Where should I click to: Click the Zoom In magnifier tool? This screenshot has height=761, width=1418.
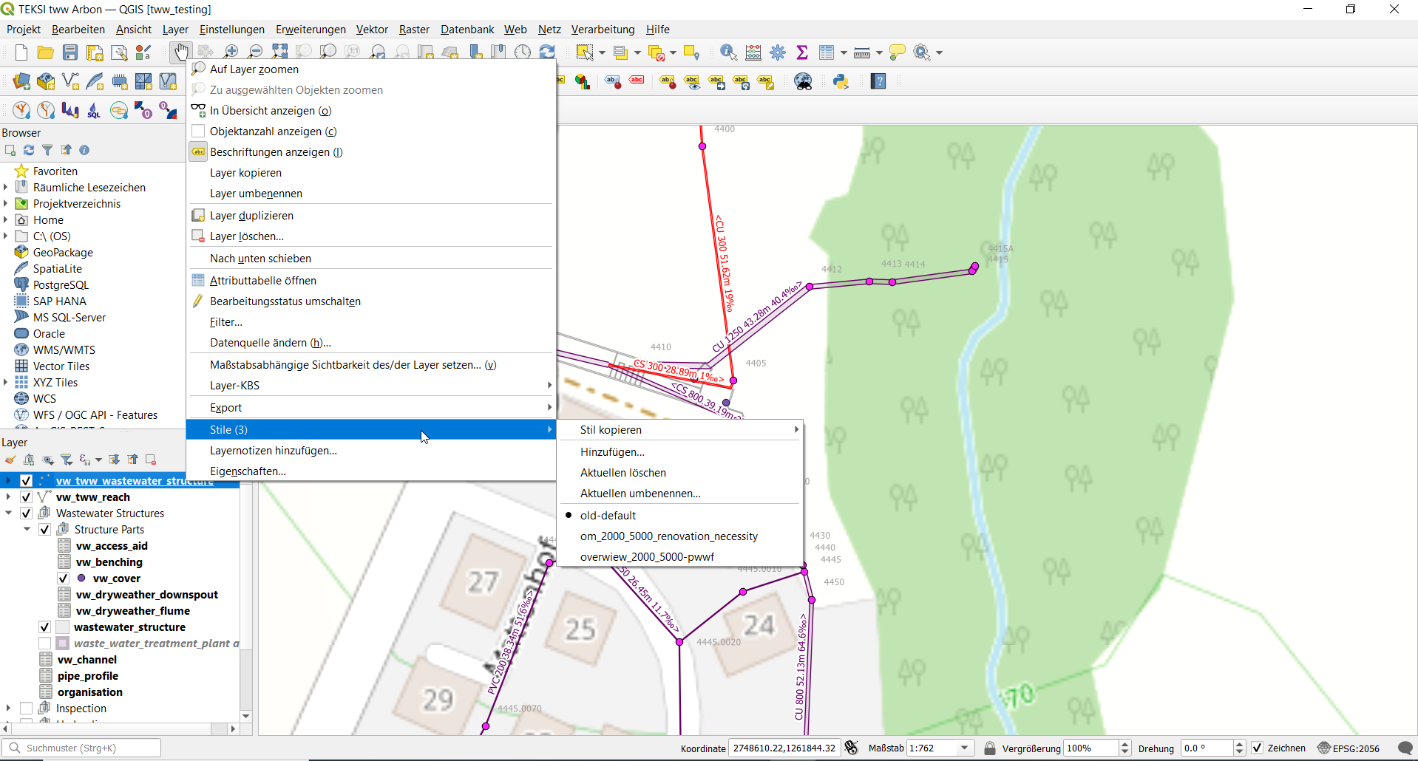click(x=231, y=52)
